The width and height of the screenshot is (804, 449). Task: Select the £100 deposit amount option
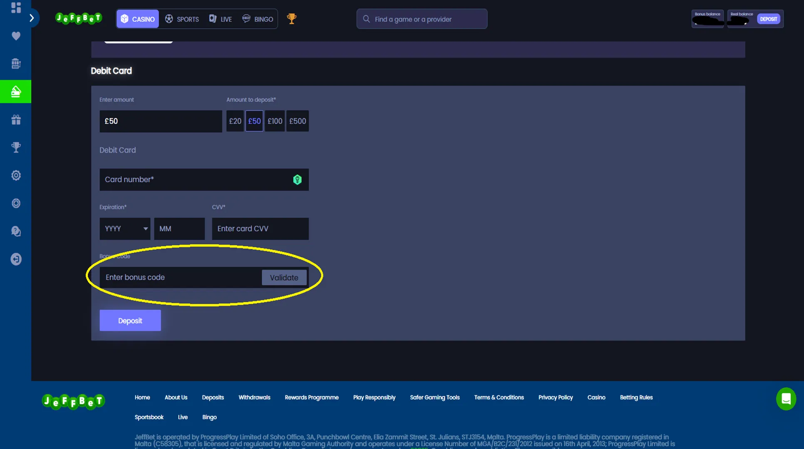pyautogui.click(x=275, y=121)
